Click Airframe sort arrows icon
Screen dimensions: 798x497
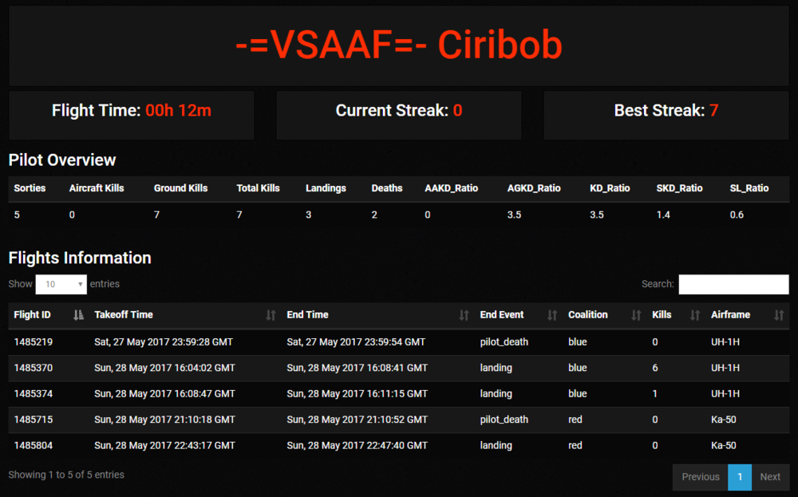click(x=779, y=315)
